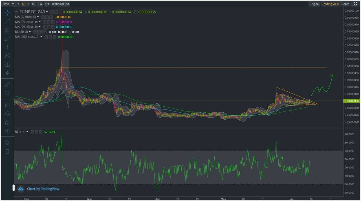The width and height of the screenshot is (361, 201).
Task: Hide the MA (7, close, 0) indicator
Action: click(43, 17)
